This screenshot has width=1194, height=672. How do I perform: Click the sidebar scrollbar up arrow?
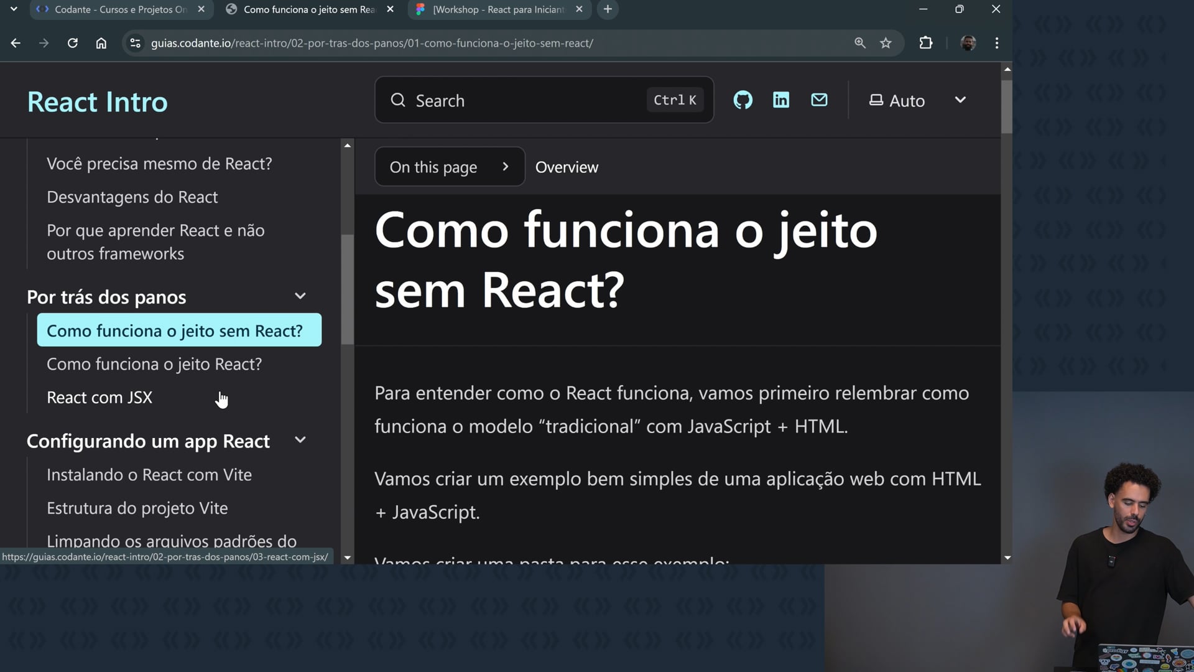[348, 145]
